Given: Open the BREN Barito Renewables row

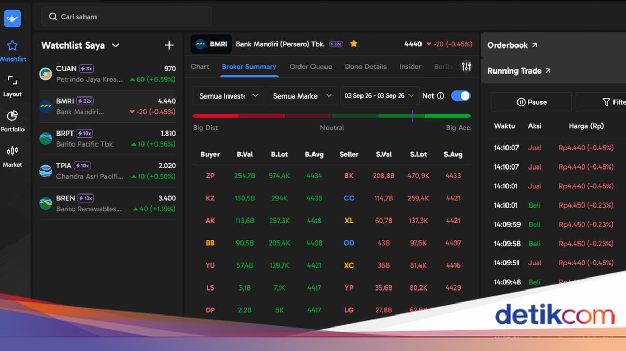Looking at the screenshot, I should pos(107,203).
